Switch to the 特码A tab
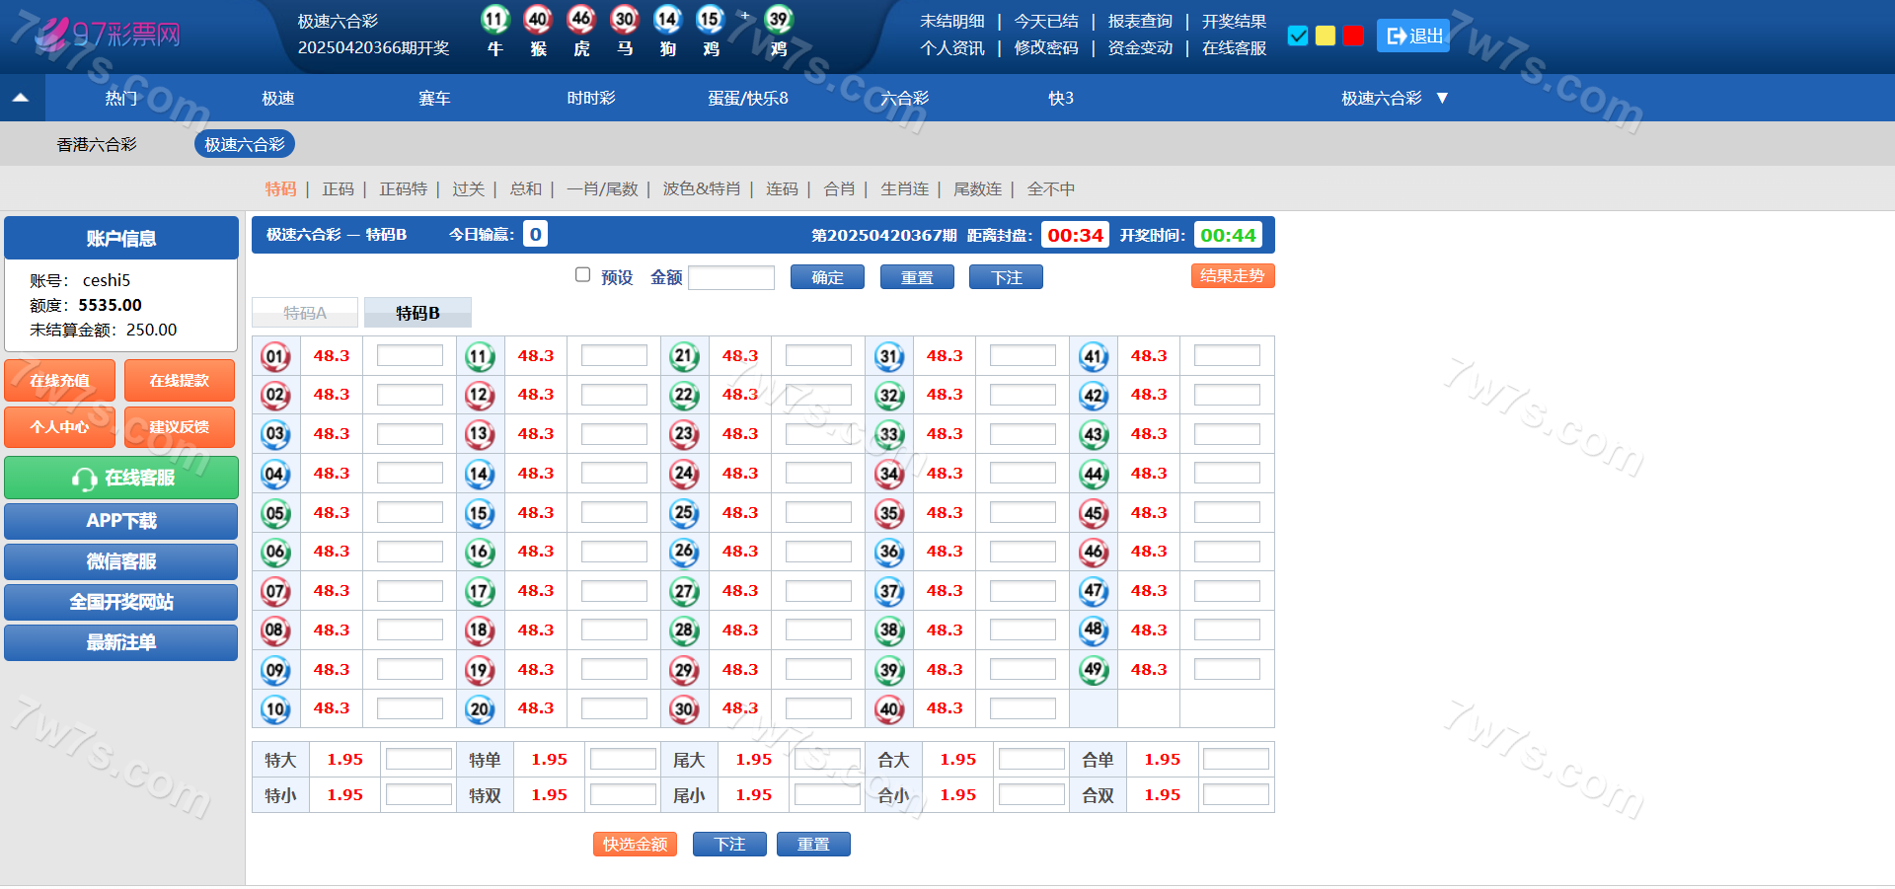Screen dimensions: 1895x889 (305, 313)
